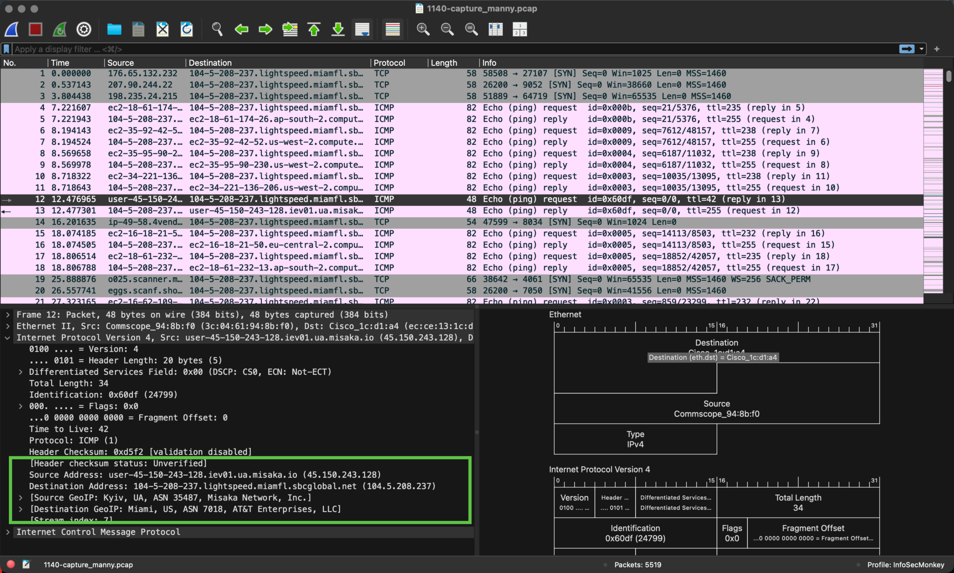
Task: Open the reset layout toolbar icon
Action: pos(520,29)
